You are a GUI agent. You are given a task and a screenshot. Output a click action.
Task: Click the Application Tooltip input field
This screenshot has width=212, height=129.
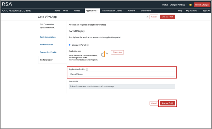[x=122, y=74]
